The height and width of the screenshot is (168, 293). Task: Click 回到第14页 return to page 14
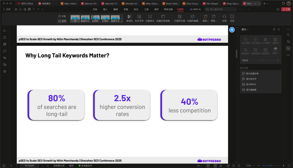click(59, 166)
